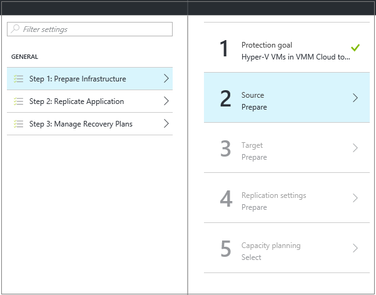Open the Source step chevron arrow
This screenshot has height=295, width=376.
point(355,98)
